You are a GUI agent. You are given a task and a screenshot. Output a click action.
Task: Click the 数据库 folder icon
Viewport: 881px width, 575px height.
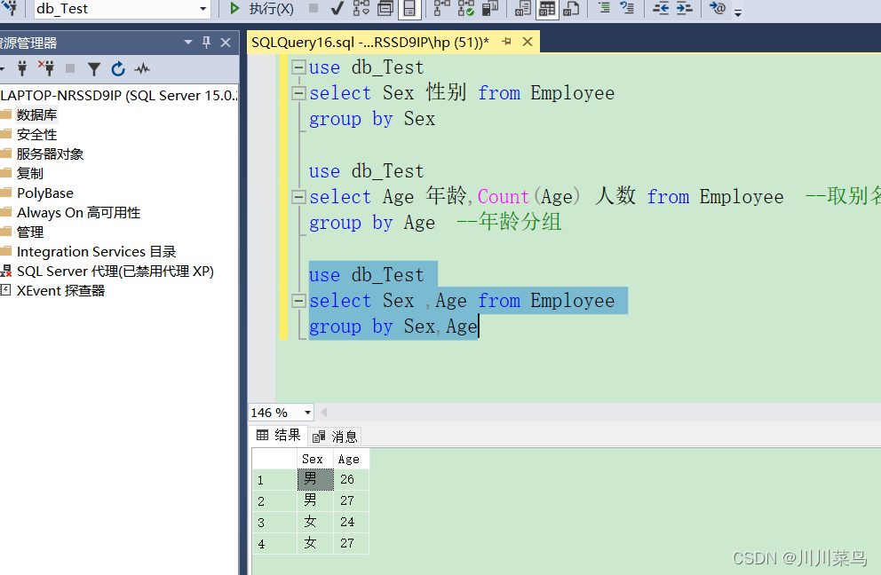(x=6, y=114)
